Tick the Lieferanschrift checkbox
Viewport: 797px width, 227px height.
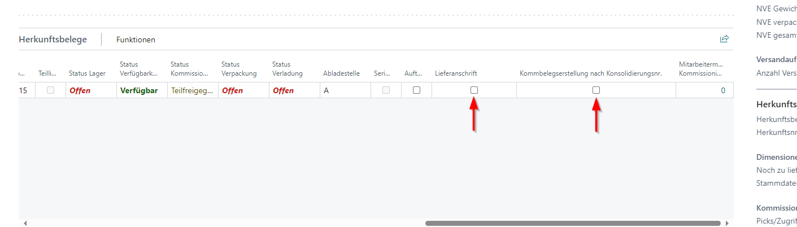pyautogui.click(x=474, y=90)
